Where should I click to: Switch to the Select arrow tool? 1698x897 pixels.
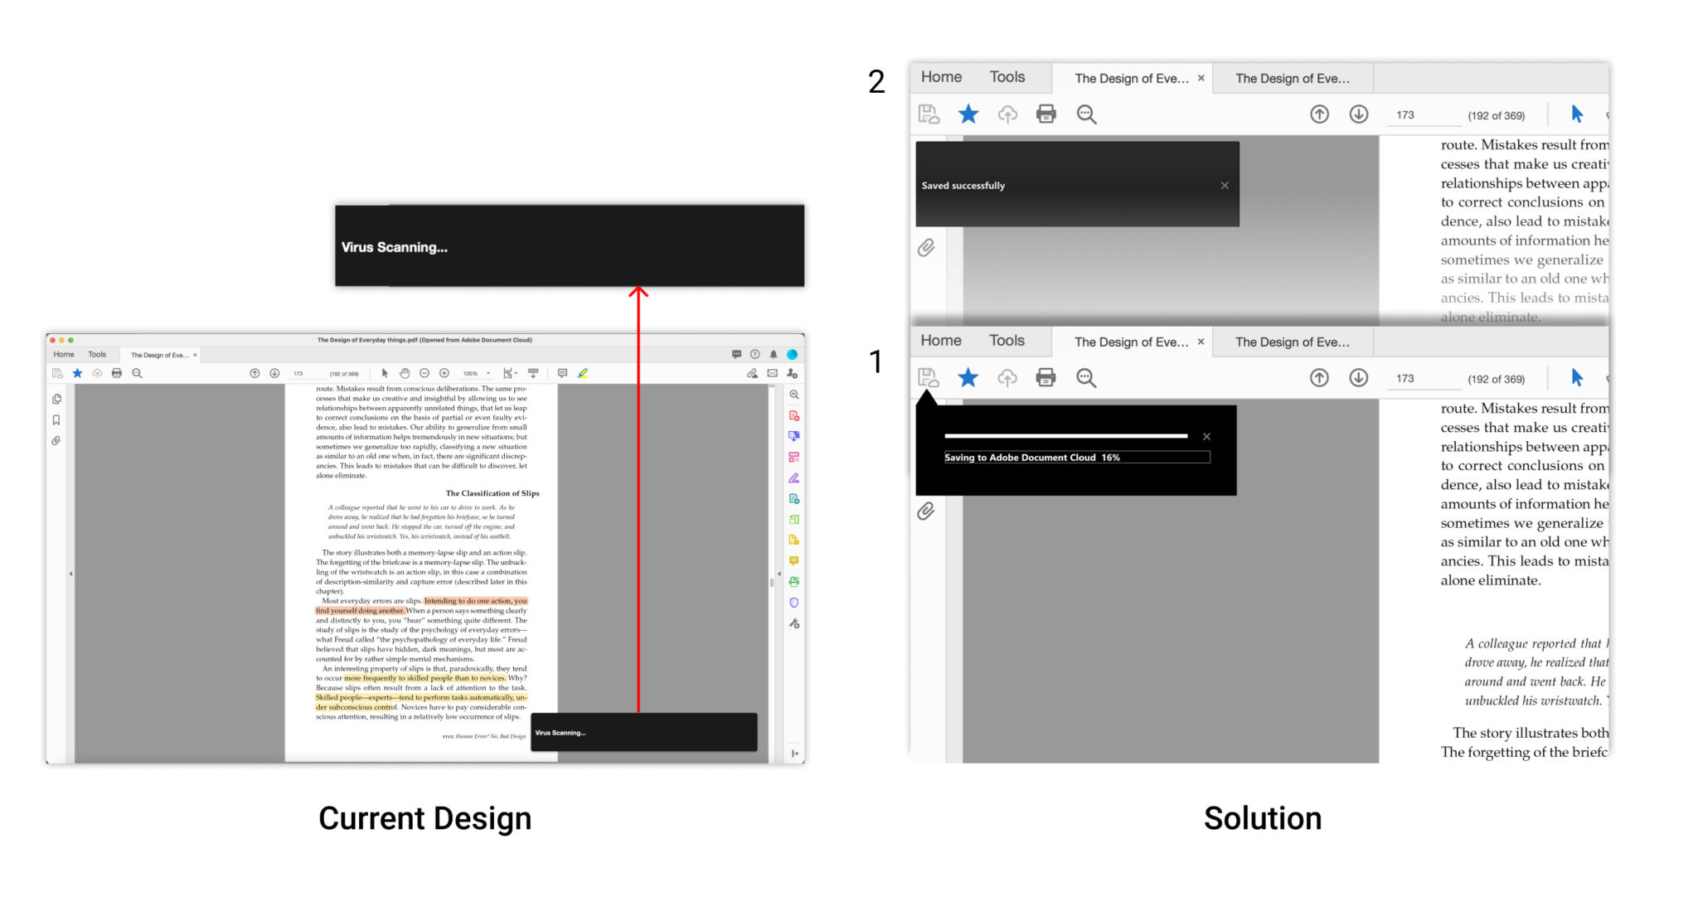tap(385, 374)
